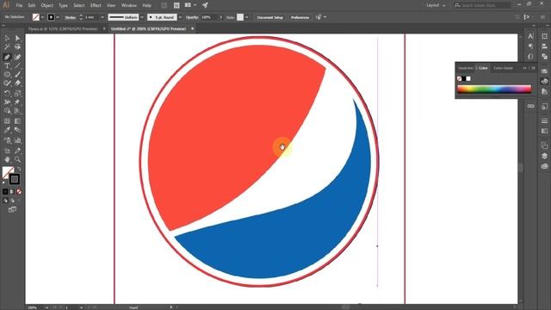Expand the Opacity slider arrow
This screenshot has width=551, height=310.
pos(220,17)
